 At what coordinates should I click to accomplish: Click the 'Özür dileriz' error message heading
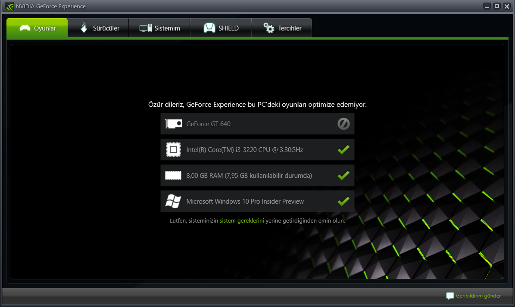258,105
